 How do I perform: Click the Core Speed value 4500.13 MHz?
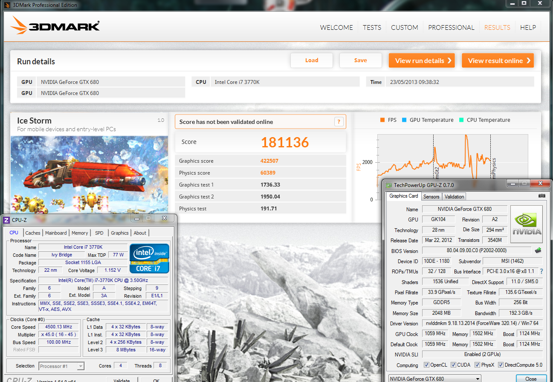pyautogui.click(x=58, y=327)
